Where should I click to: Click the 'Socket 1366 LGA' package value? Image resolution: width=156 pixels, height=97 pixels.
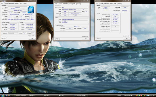tap(18, 11)
